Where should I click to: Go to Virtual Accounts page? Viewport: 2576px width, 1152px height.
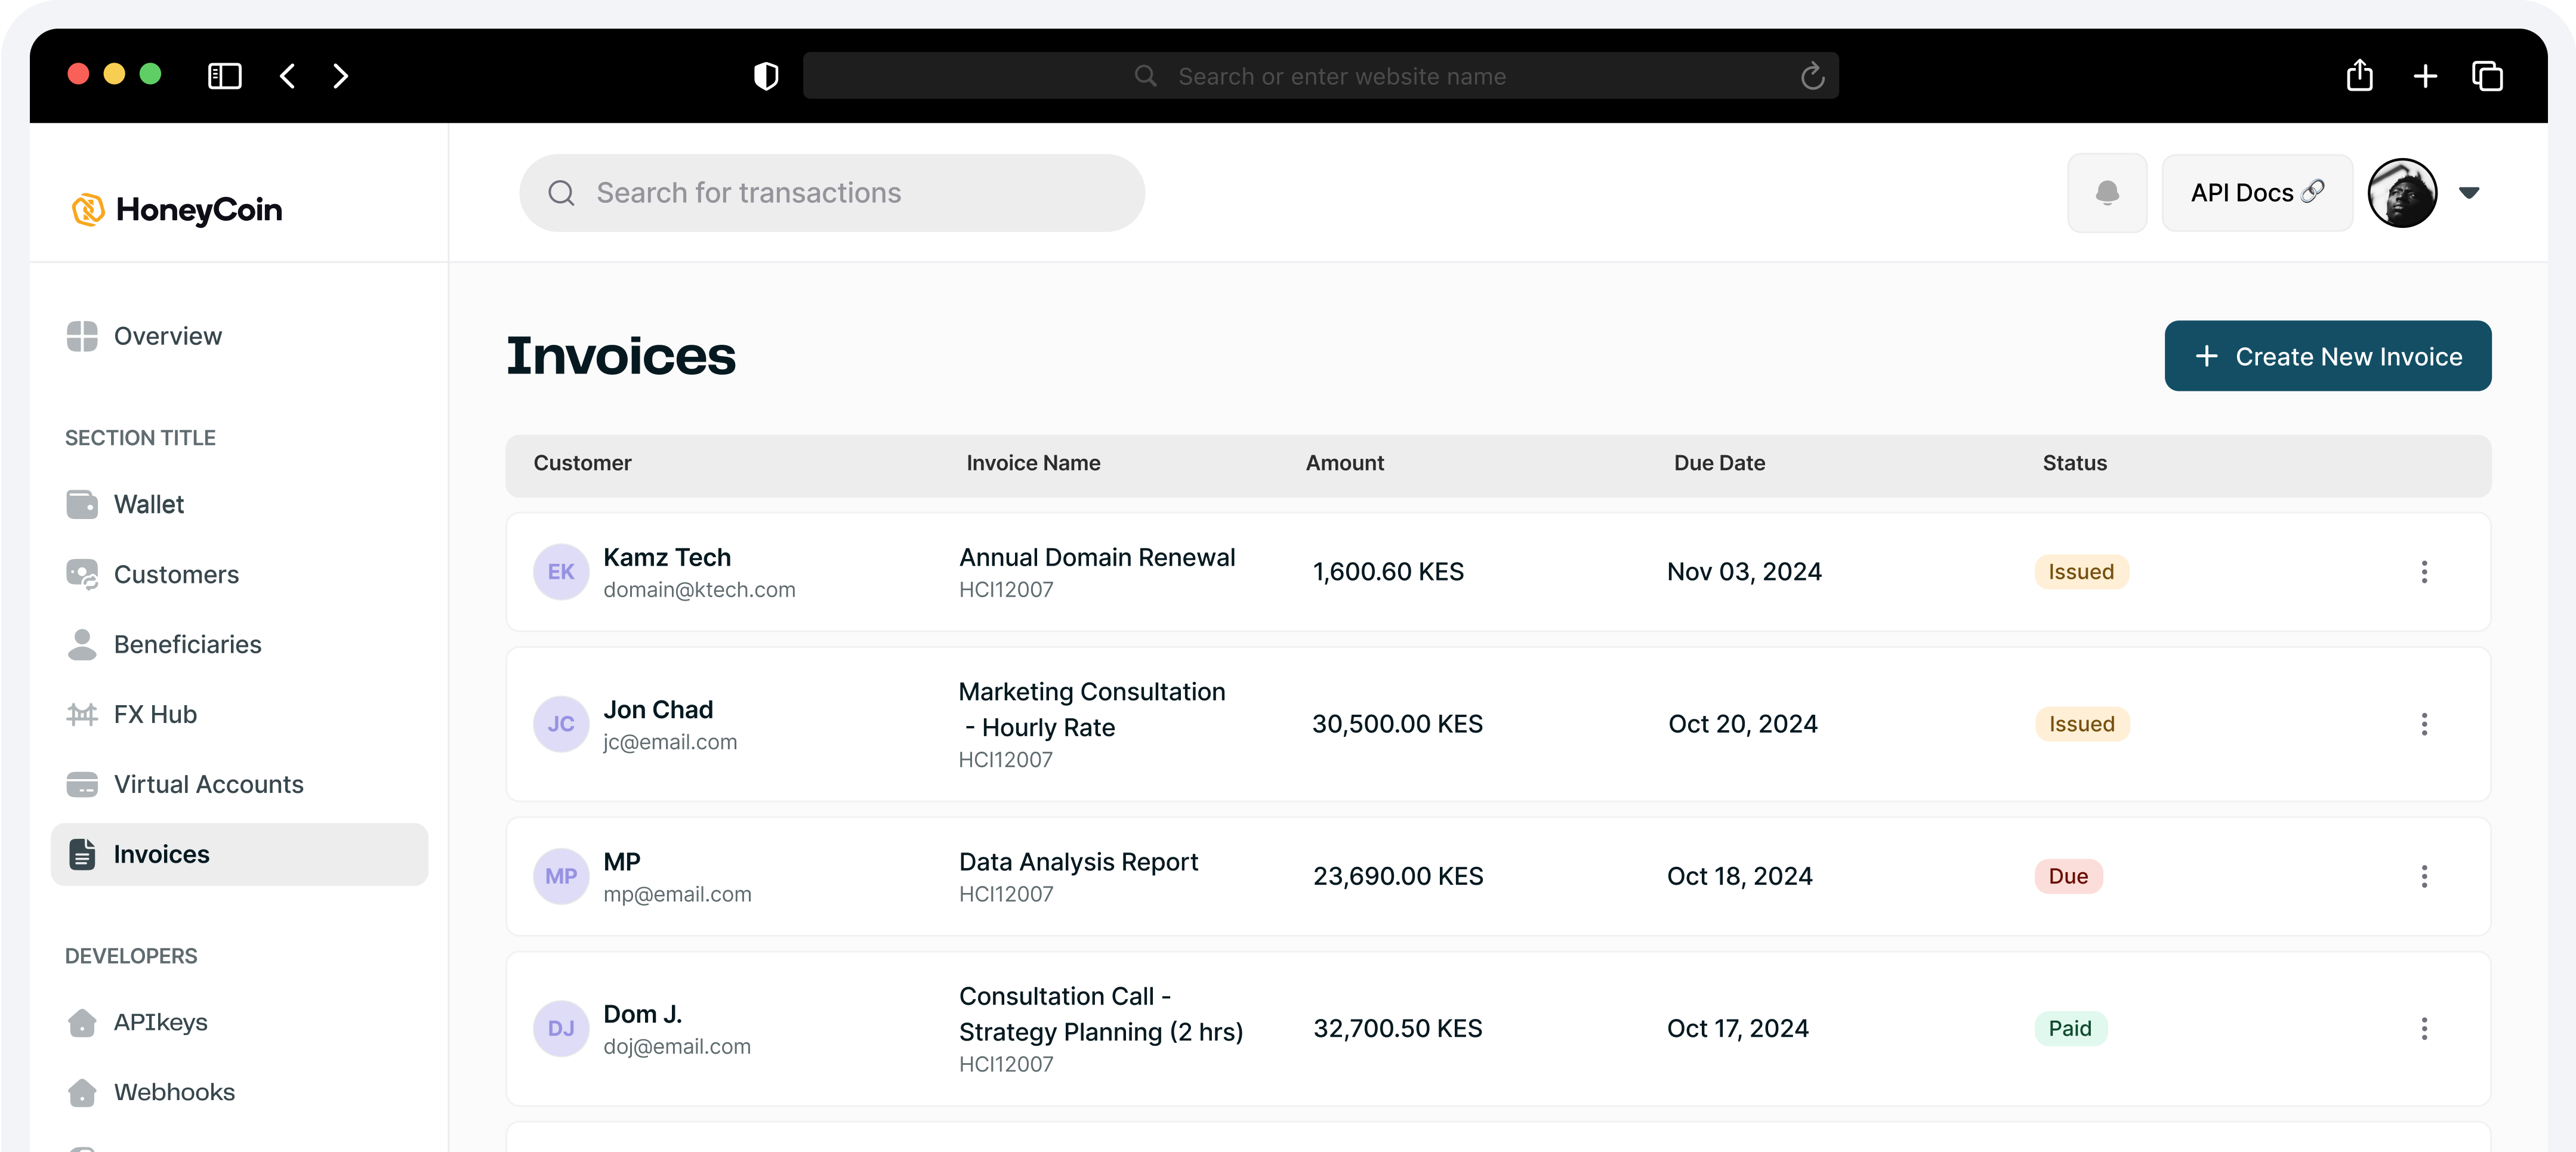click(208, 784)
